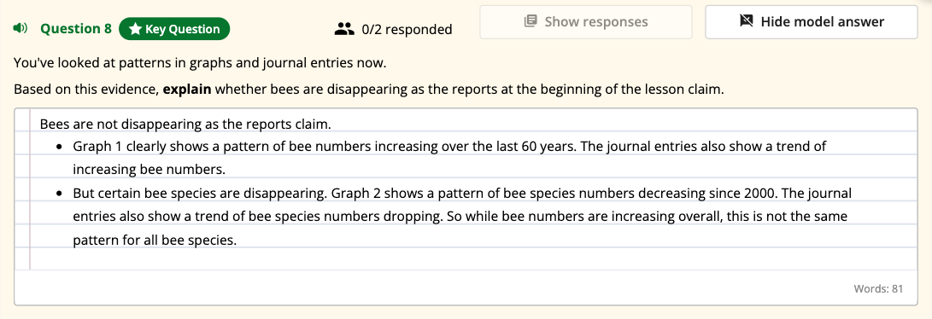
Task: Click 'increasing bee numbers.' line
Action: coord(149,170)
